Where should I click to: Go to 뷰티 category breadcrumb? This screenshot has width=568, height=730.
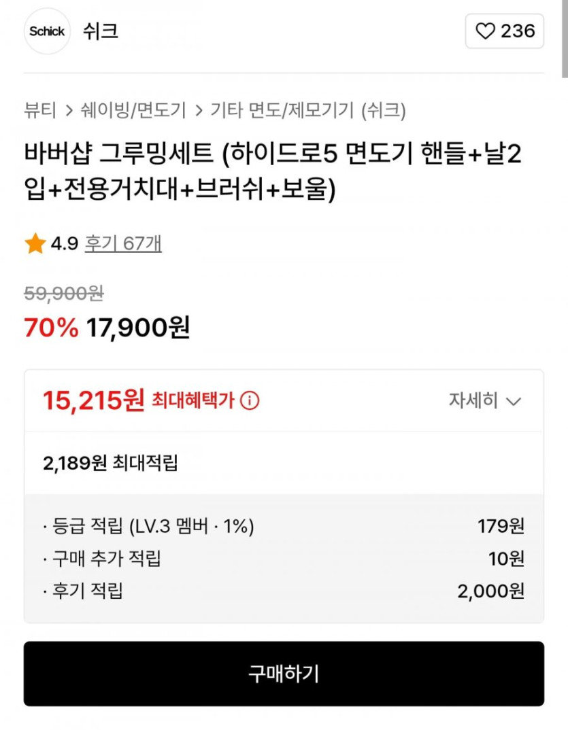click(40, 110)
